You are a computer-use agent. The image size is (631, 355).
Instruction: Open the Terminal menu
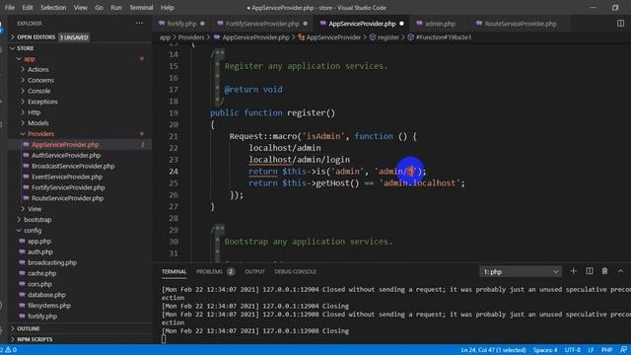pyautogui.click(x=141, y=7)
